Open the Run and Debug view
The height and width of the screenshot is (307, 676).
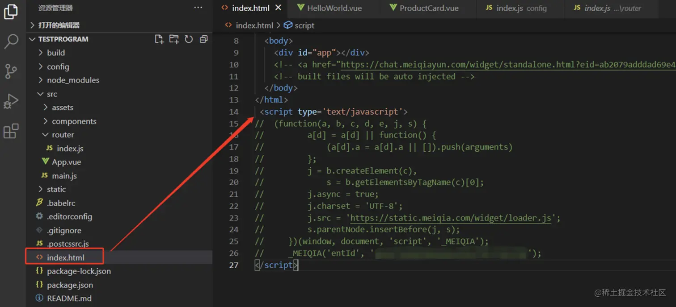(11, 101)
